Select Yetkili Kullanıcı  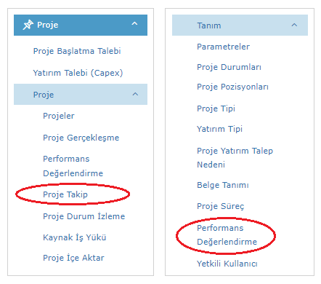(x=227, y=264)
